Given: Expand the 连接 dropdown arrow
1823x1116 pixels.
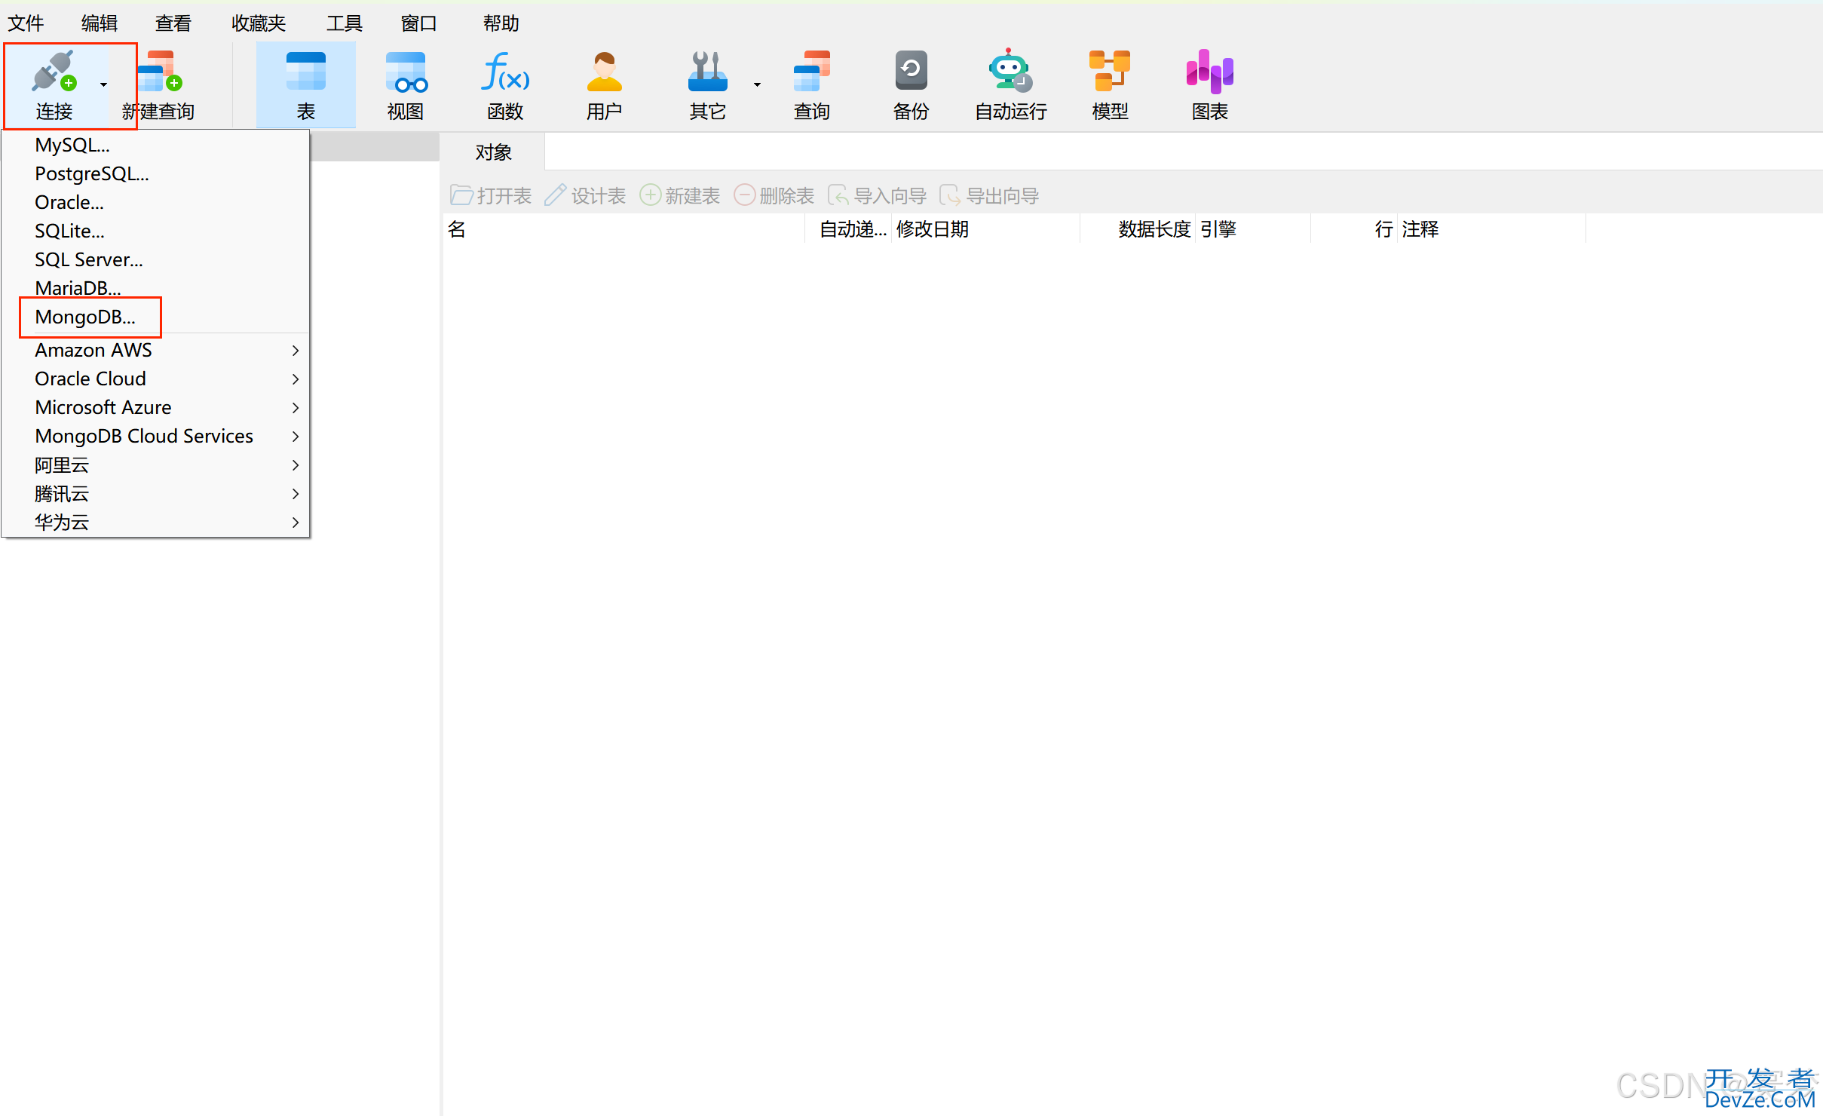Looking at the screenshot, I should tap(103, 84).
